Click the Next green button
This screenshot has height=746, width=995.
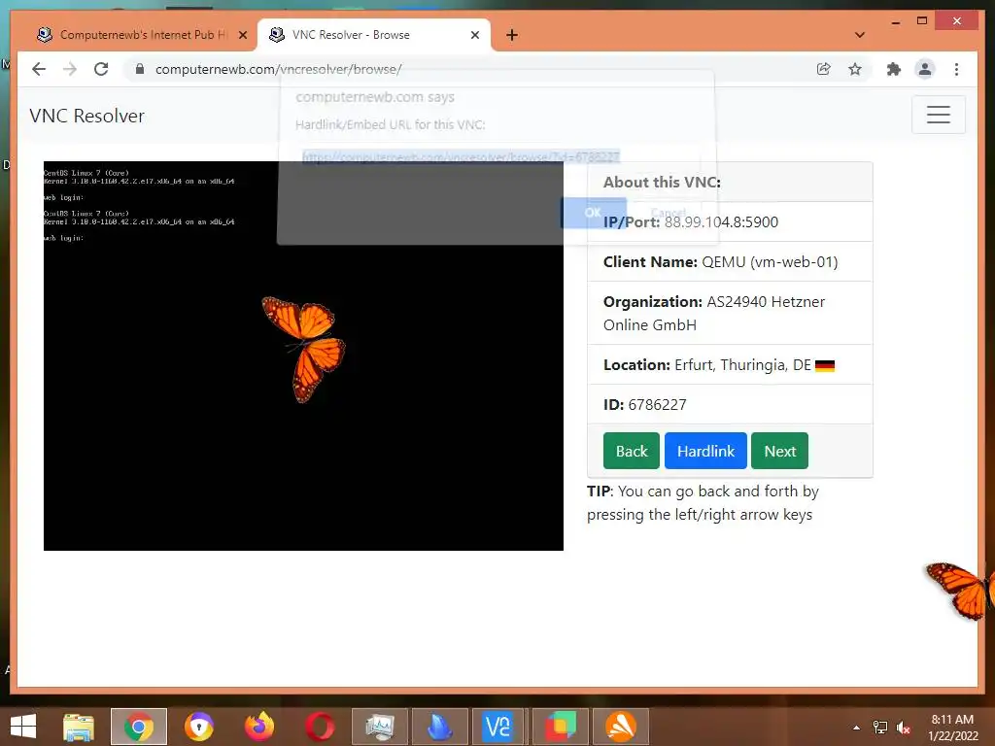coord(780,451)
